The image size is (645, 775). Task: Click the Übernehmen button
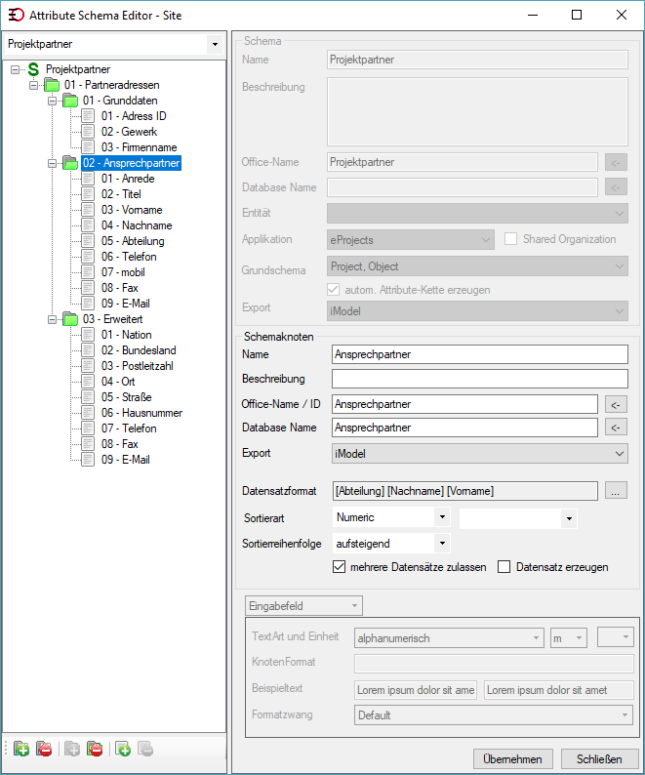512,758
